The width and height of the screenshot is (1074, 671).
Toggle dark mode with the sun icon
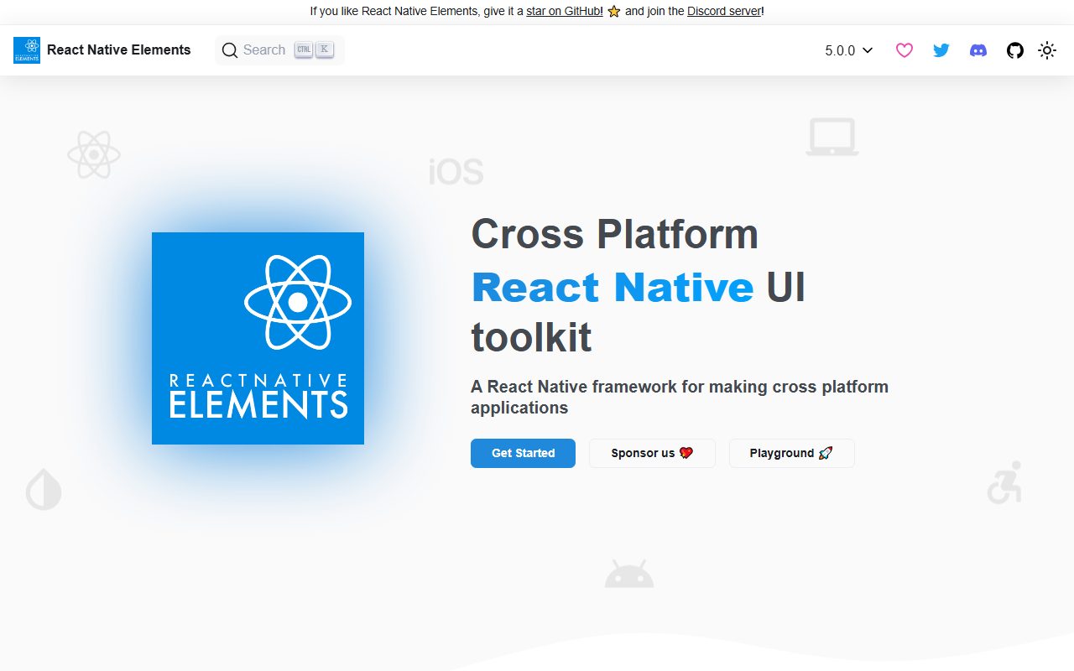click(x=1047, y=50)
